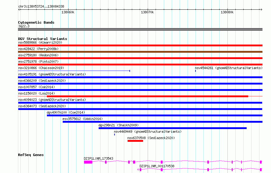Open nsv4094023 gnomAD variant label

pyautogui.click(x=52, y=100)
